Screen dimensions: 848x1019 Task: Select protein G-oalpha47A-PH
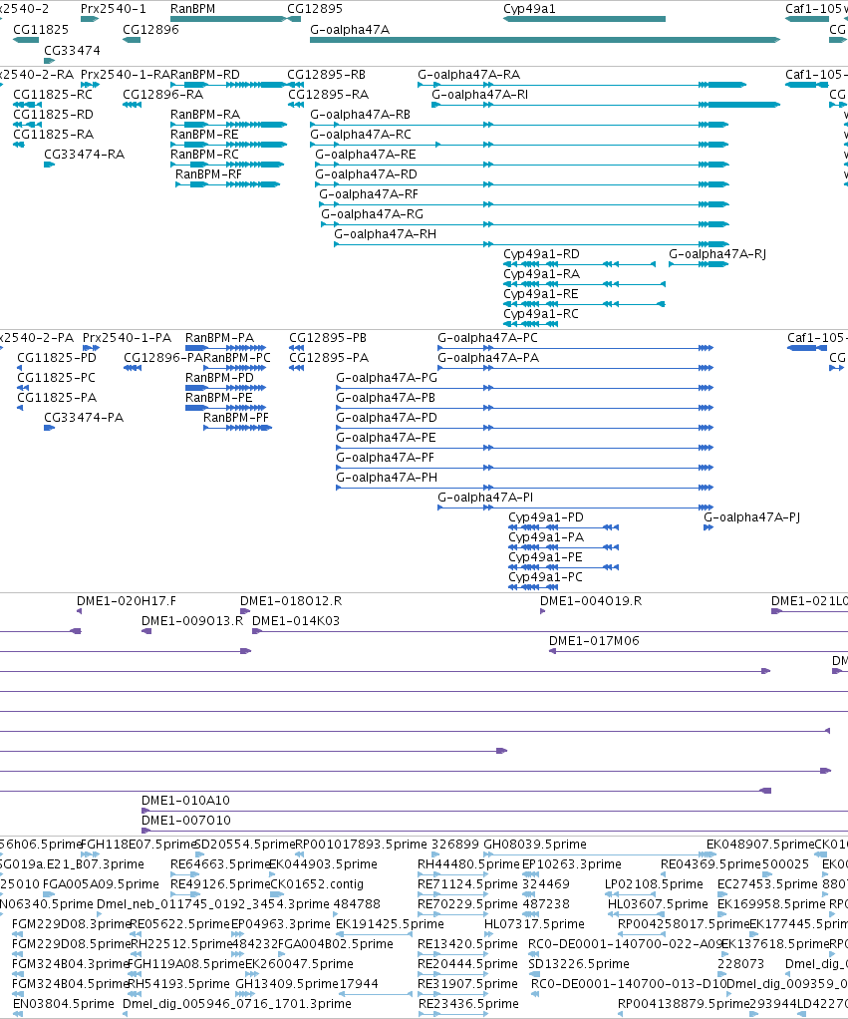point(387,478)
